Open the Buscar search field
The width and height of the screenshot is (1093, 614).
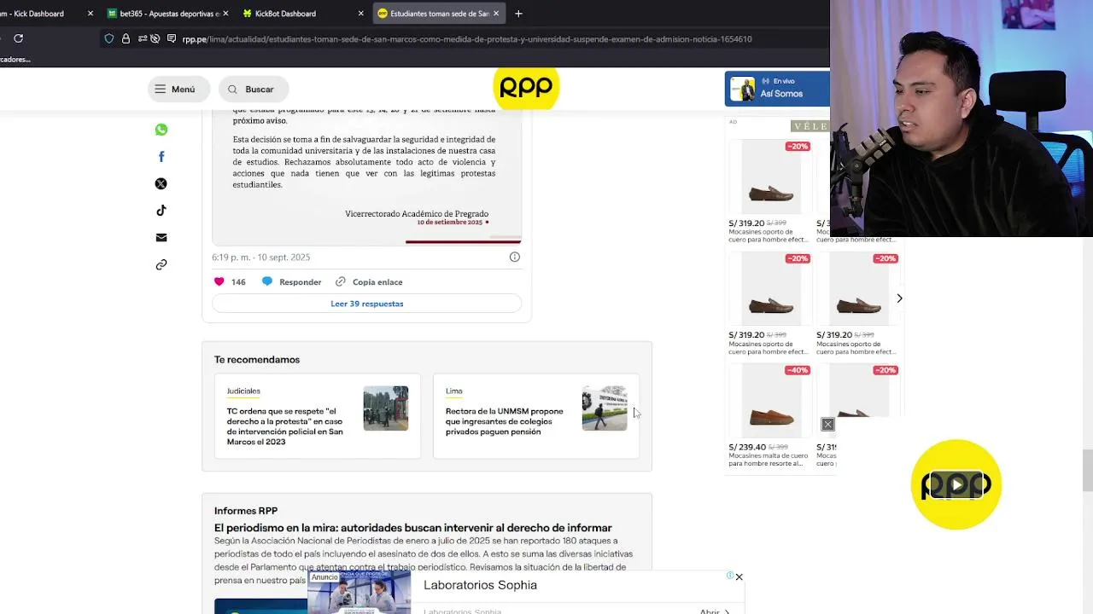click(x=254, y=89)
